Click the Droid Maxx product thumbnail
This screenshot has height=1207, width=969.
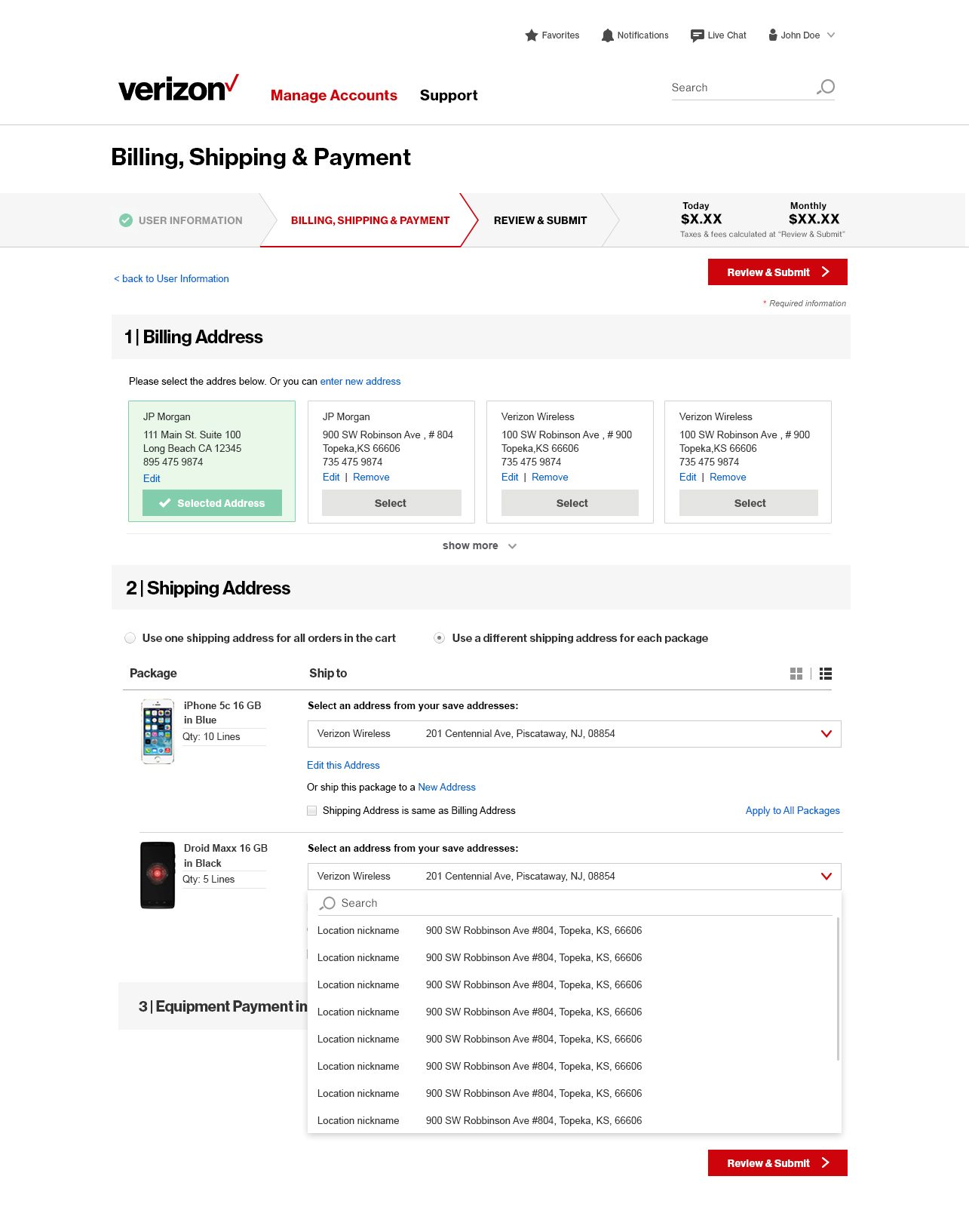coord(158,875)
